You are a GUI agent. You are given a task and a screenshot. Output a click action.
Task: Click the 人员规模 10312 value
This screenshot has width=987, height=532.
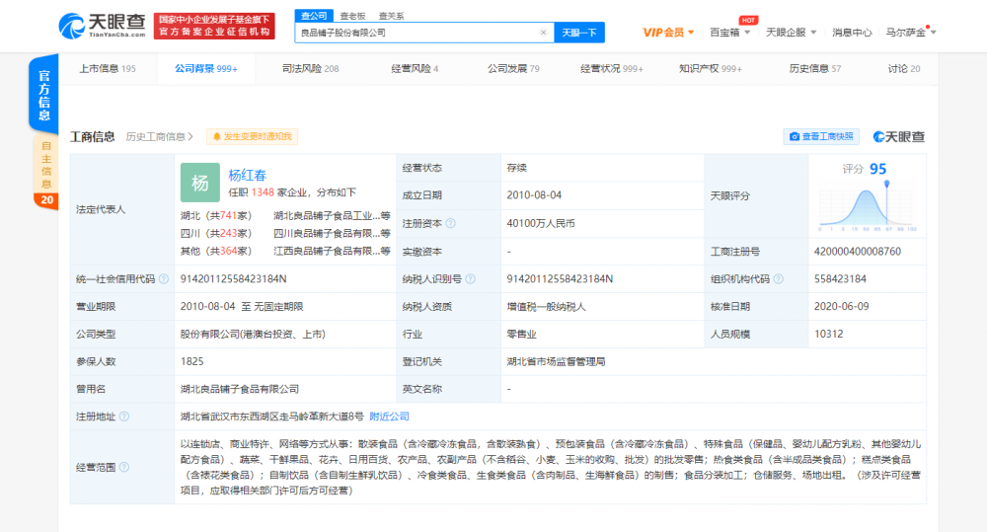click(x=828, y=334)
